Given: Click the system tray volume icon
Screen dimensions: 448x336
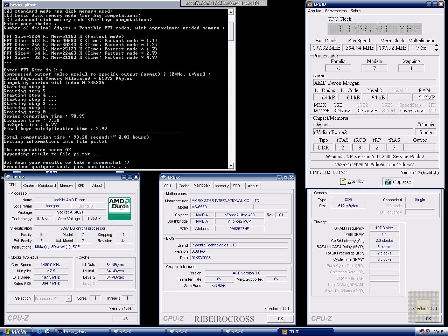Looking at the screenshot, I should coord(428,331).
